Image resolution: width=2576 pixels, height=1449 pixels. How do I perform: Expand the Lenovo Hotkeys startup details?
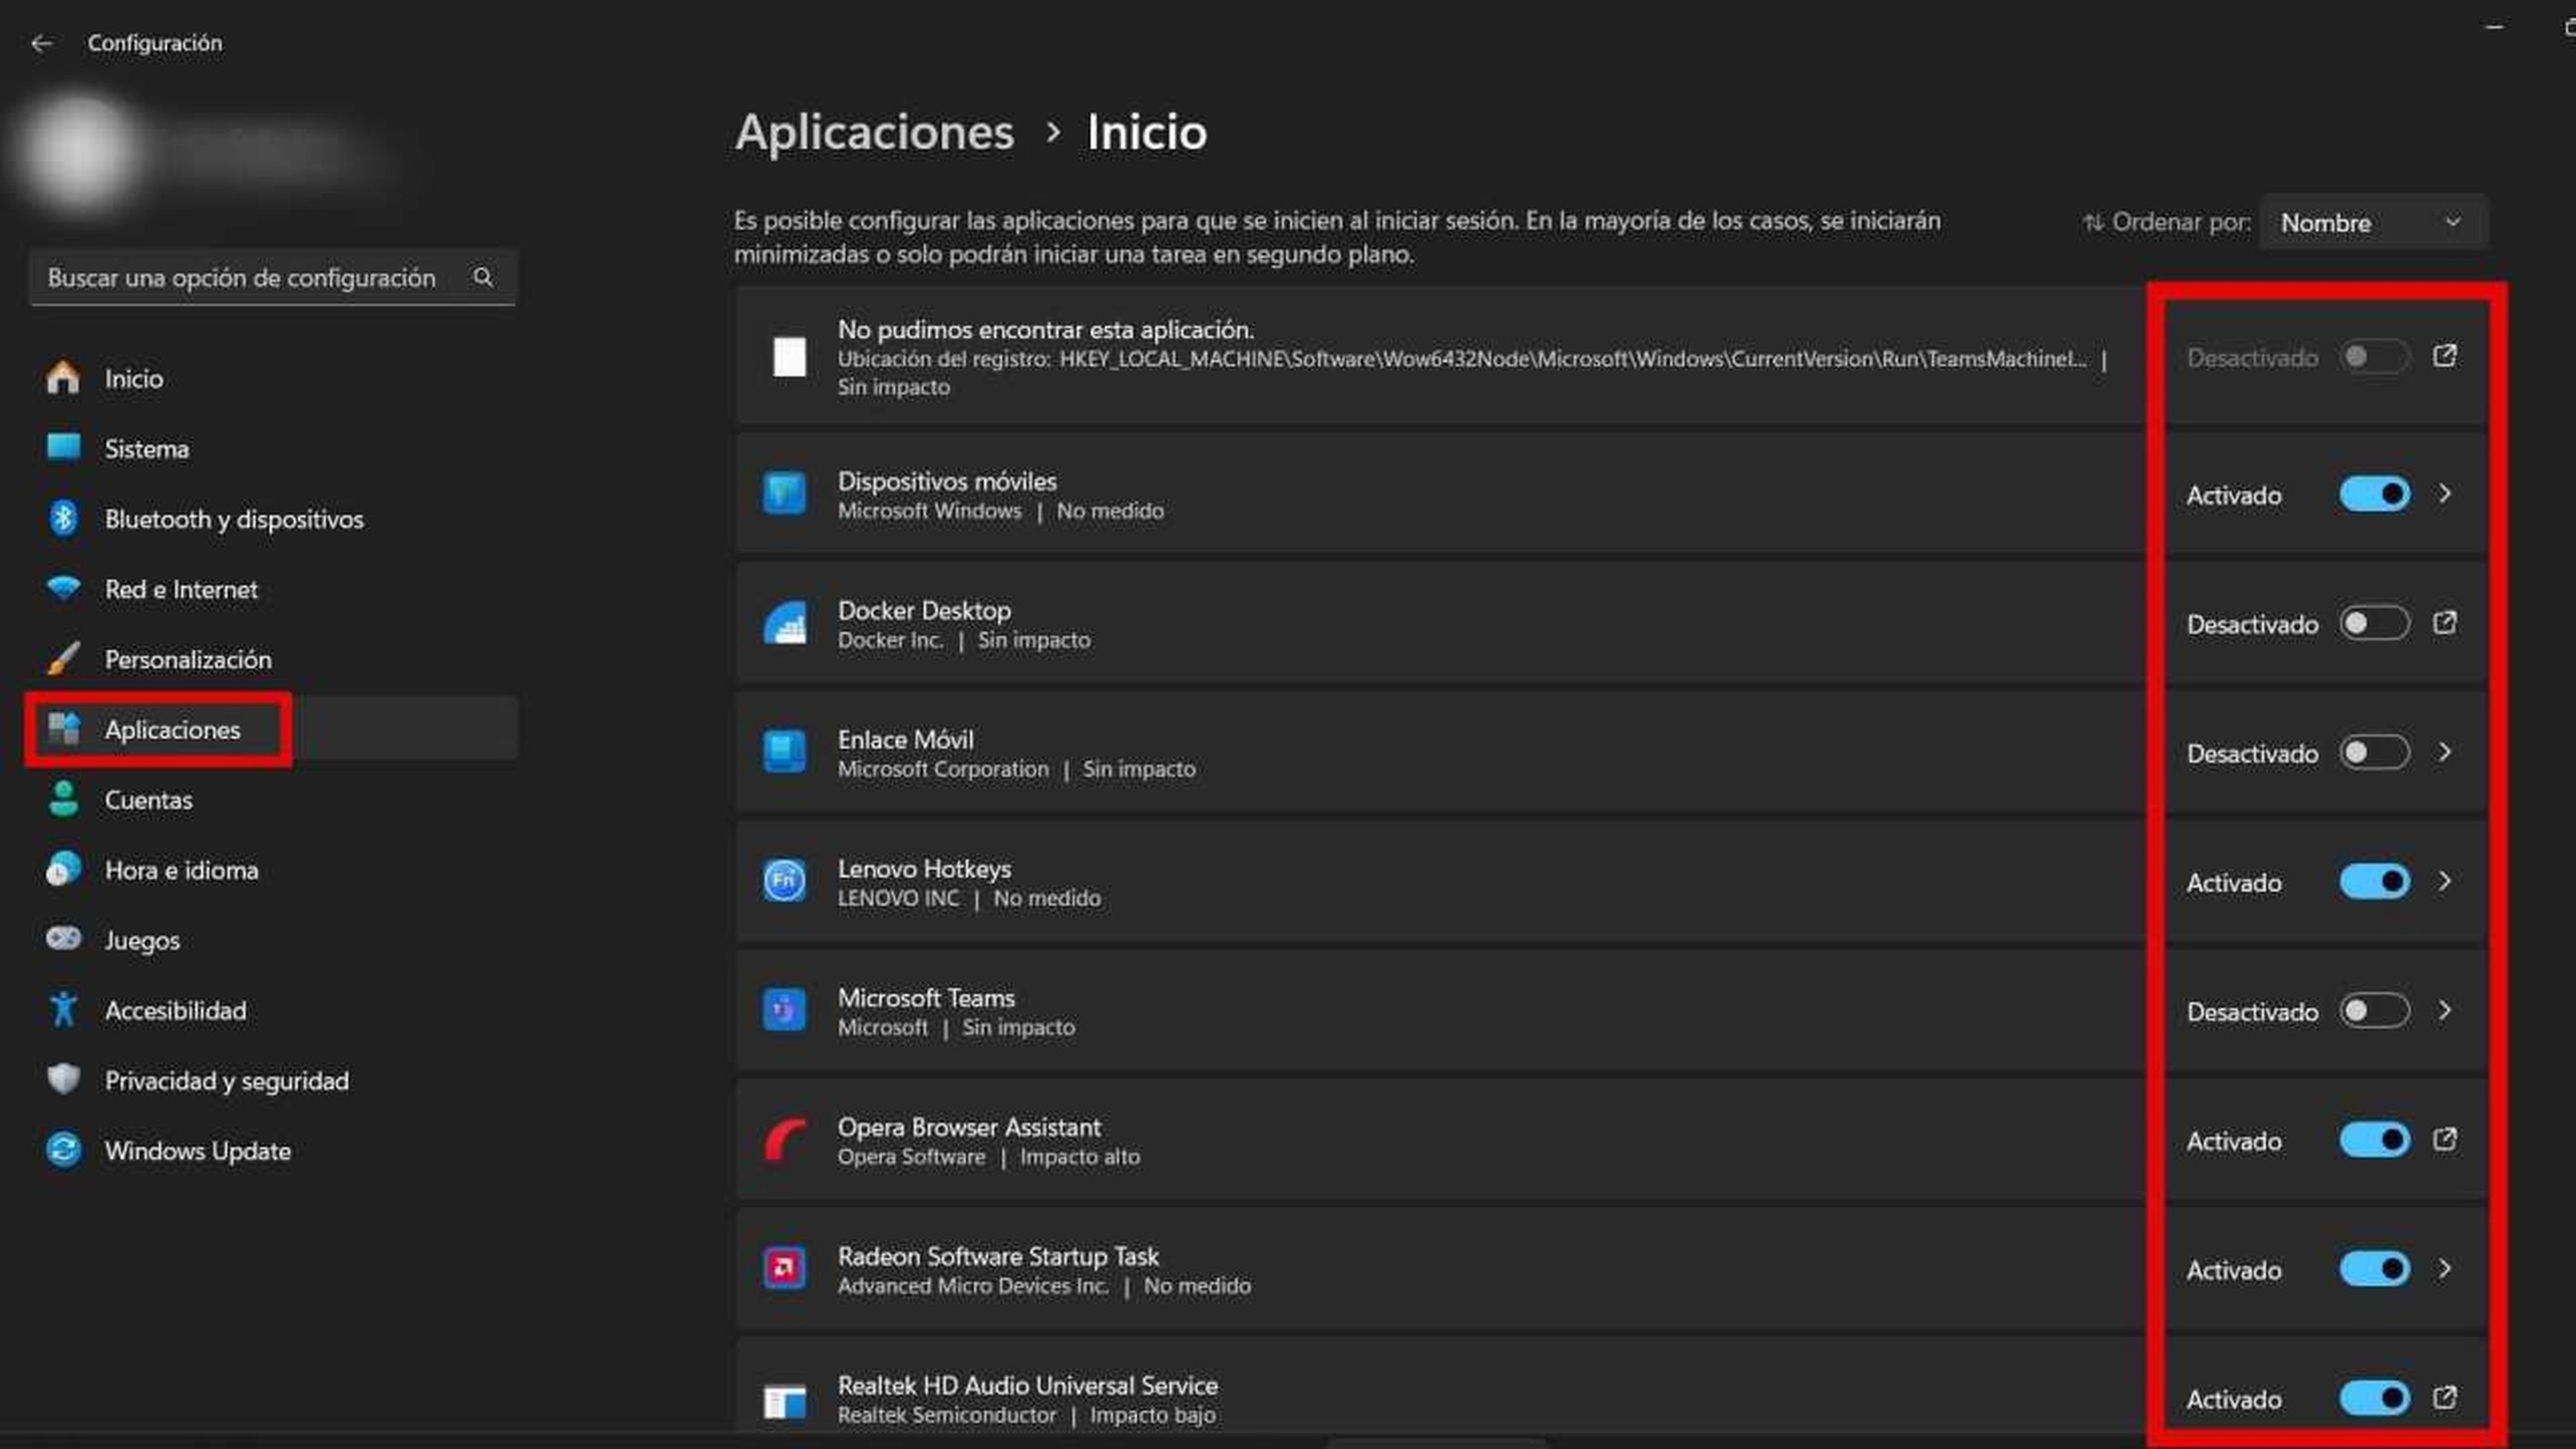(2445, 881)
